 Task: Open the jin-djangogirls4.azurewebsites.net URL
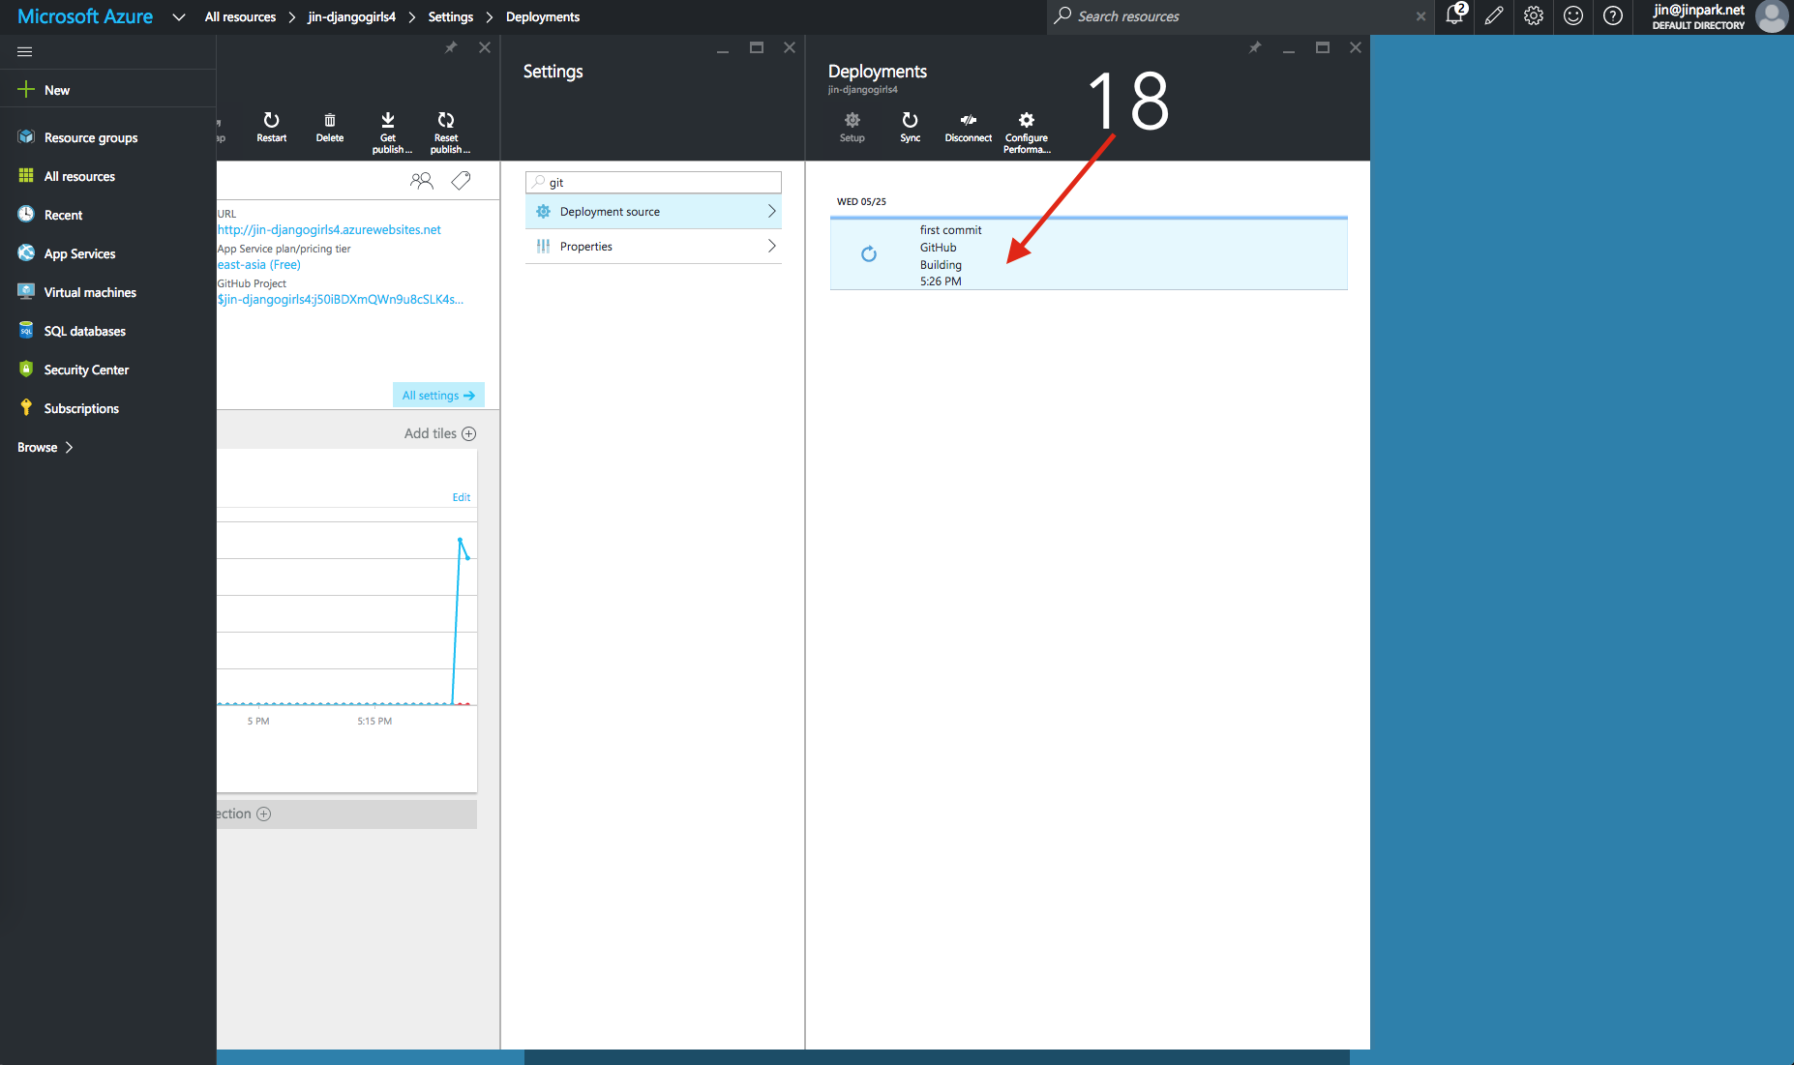pos(329,229)
